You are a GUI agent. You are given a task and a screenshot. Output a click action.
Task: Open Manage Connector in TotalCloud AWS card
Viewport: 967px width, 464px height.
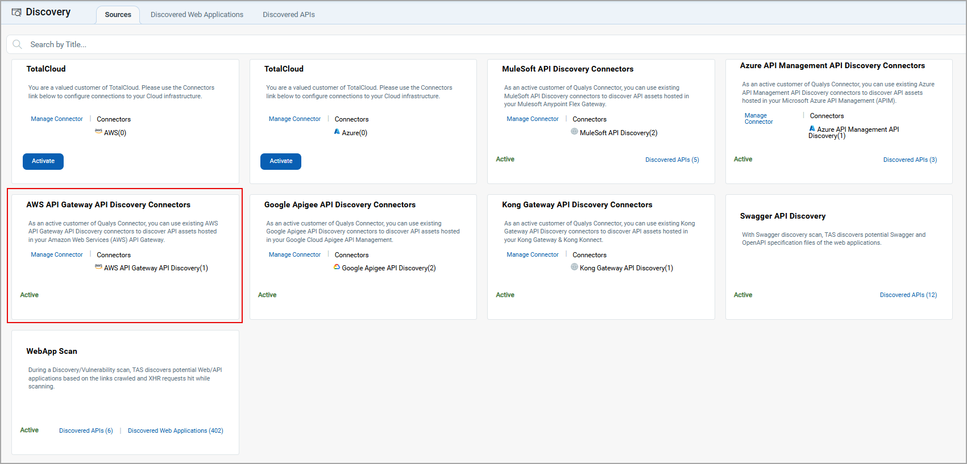pos(57,119)
